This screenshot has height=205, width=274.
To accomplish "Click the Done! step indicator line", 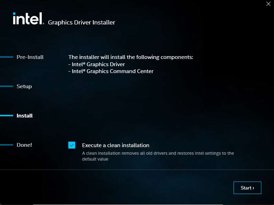I will tap(6, 145).
